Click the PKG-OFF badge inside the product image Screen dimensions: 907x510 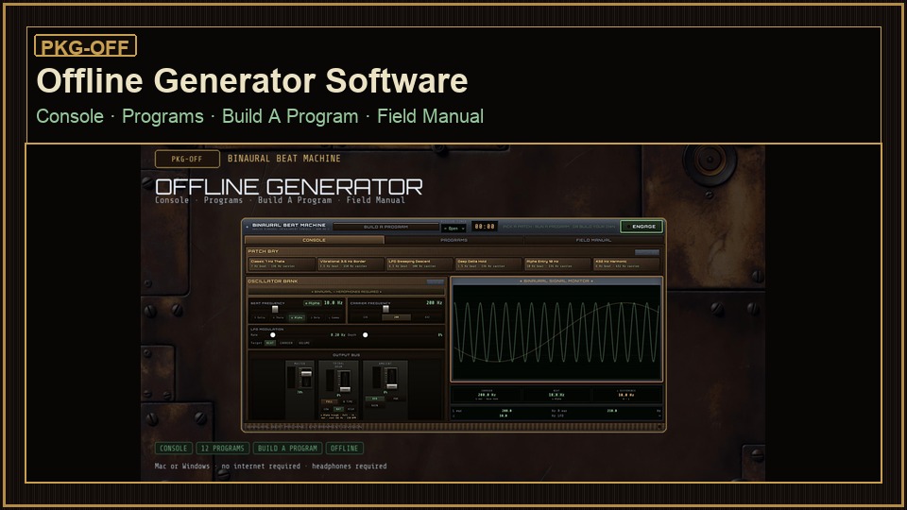tap(187, 159)
